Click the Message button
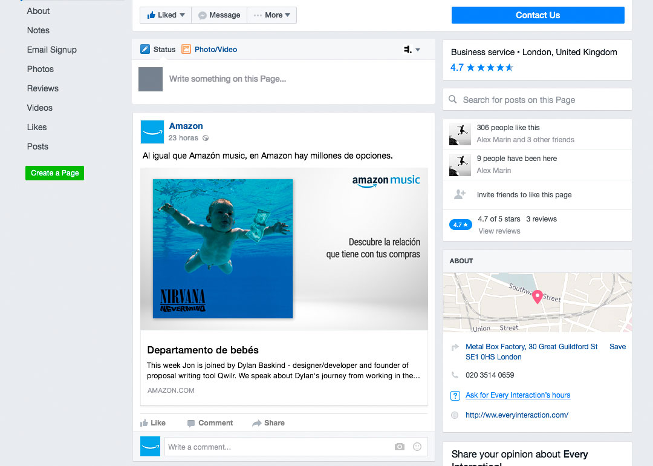 pos(219,15)
